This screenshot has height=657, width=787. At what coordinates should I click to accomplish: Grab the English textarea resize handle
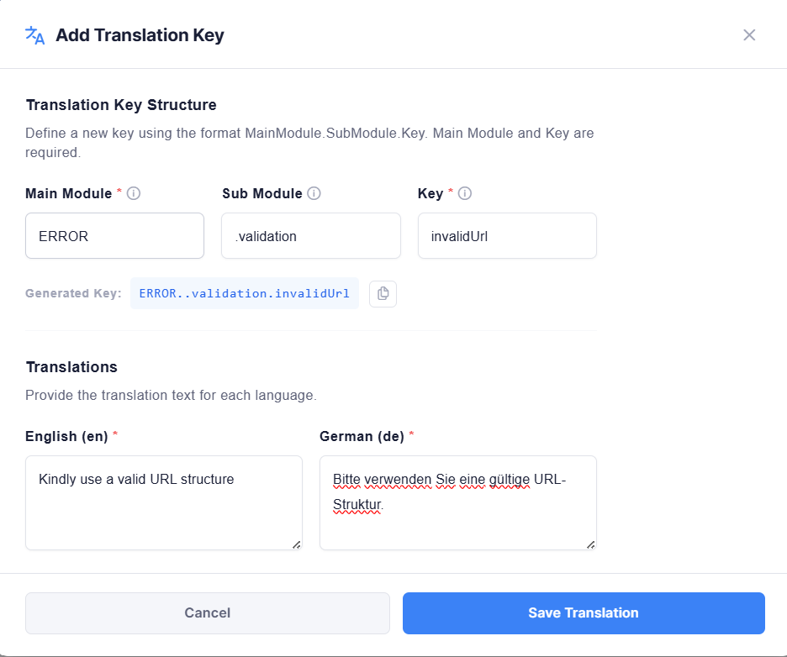[296, 544]
